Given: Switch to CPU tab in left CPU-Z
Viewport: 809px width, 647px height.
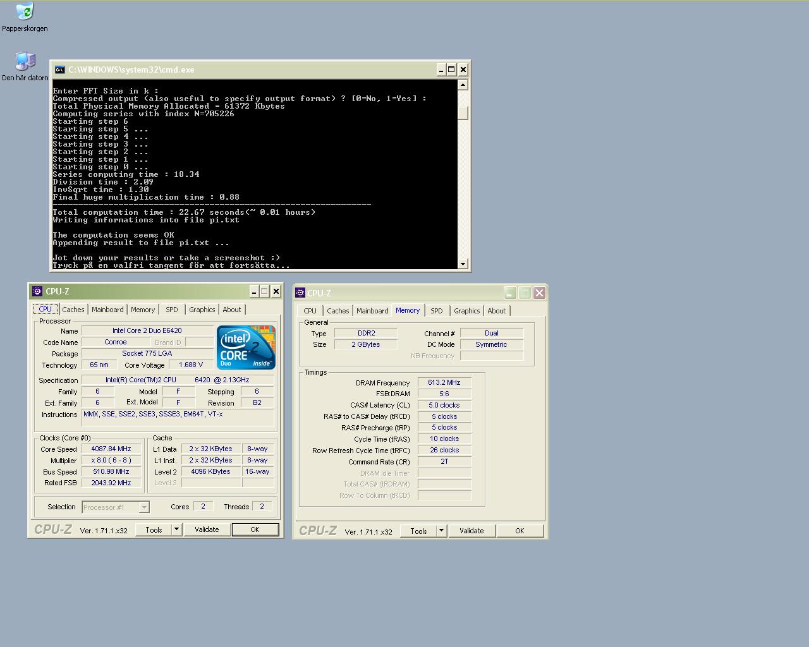Looking at the screenshot, I should point(46,309).
